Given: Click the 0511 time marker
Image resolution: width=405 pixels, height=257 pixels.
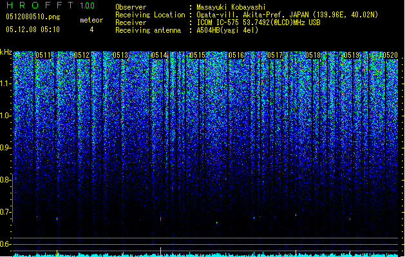Looking at the screenshot, I should (42, 55).
